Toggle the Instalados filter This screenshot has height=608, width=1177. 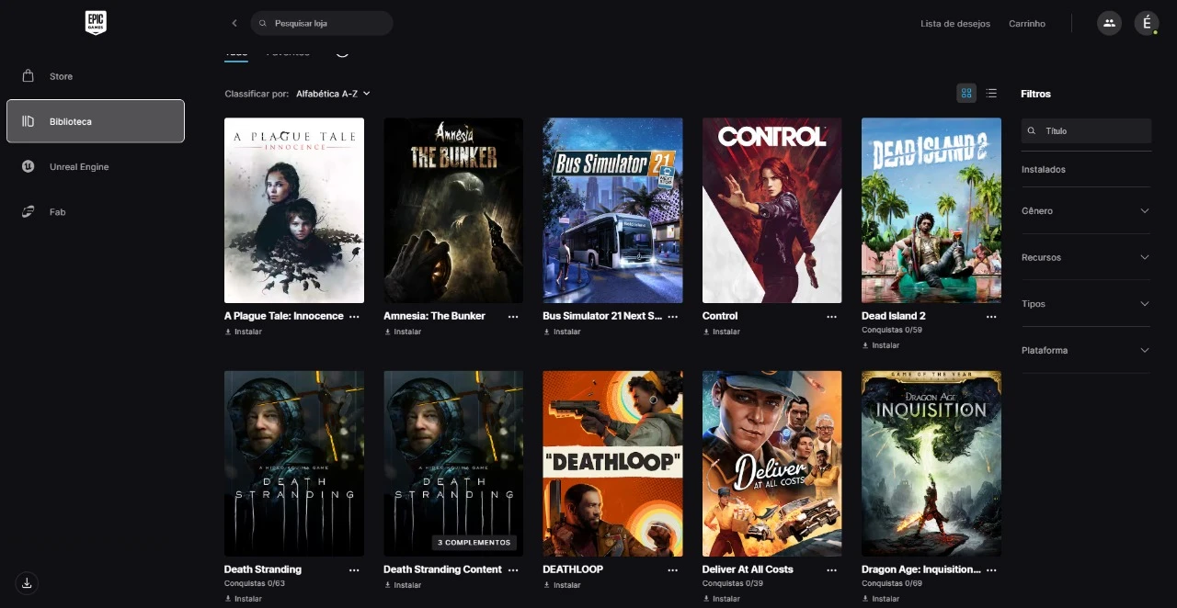(x=1044, y=169)
